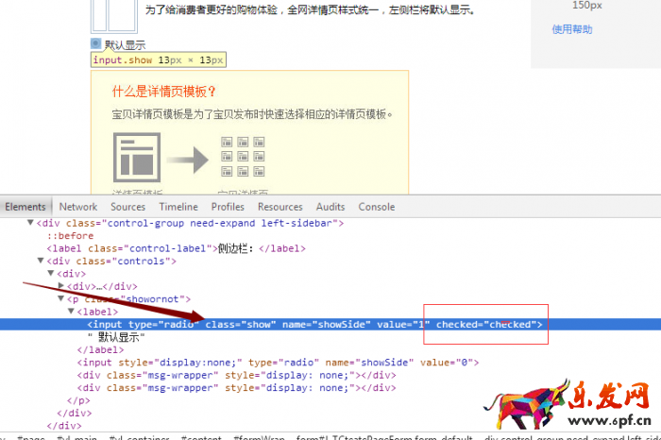Viewport: 661px width, 440px height.
Task: Go to the Resources tab
Action: pyautogui.click(x=280, y=207)
